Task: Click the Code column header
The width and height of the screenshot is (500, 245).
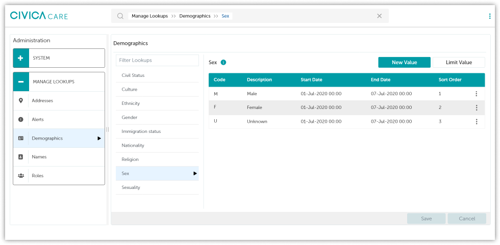Action: click(x=219, y=80)
